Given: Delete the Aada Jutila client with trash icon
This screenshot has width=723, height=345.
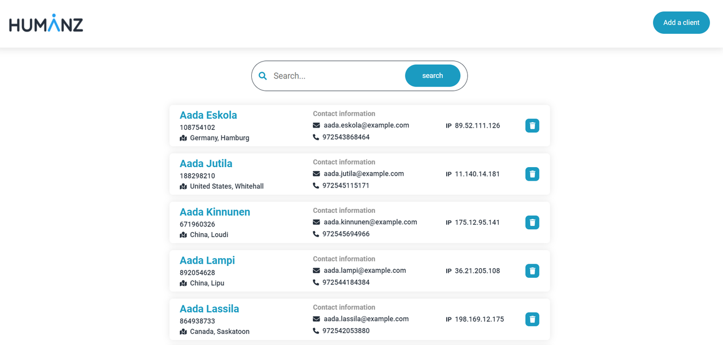Looking at the screenshot, I should pyautogui.click(x=532, y=174).
